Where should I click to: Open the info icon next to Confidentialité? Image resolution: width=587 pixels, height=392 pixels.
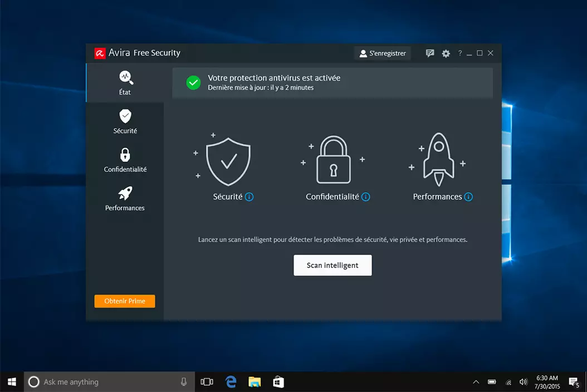(x=366, y=197)
